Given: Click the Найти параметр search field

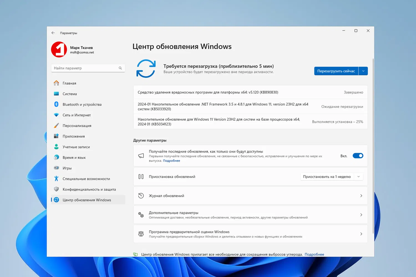Looking at the screenshot, I should point(88,68).
